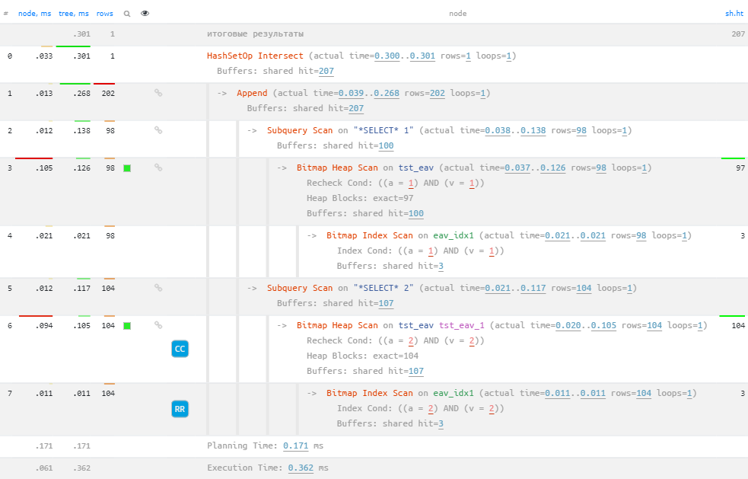Click green square on node 3 row
This screenshot has height=479, width=748.
tap(127, 168)
